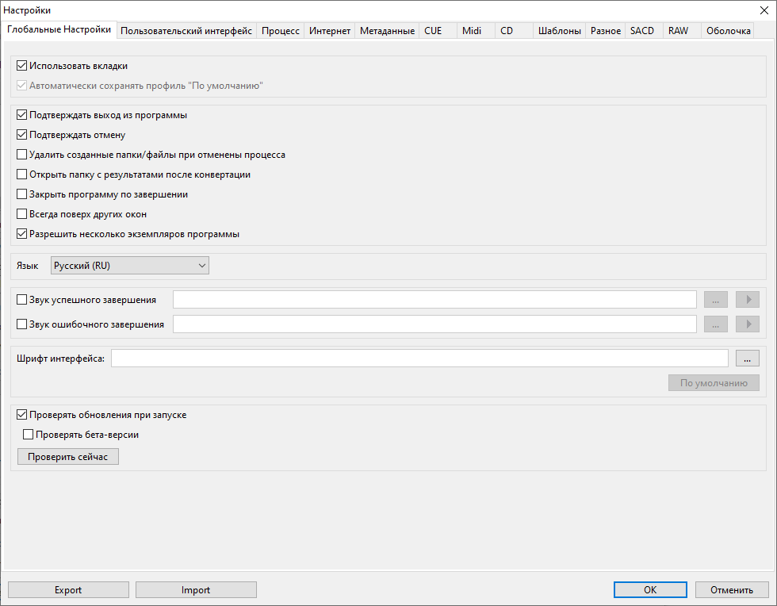This screenshot has height=606, width=777.
Task: Switch to the Метаданные tab
Action: coord(387,31)
